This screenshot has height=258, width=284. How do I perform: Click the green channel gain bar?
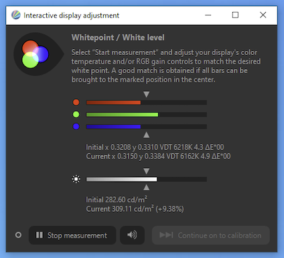(147, 115)
